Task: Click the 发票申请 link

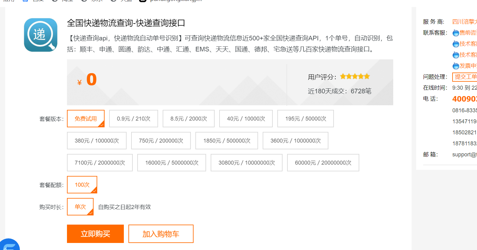Action: 468,66
